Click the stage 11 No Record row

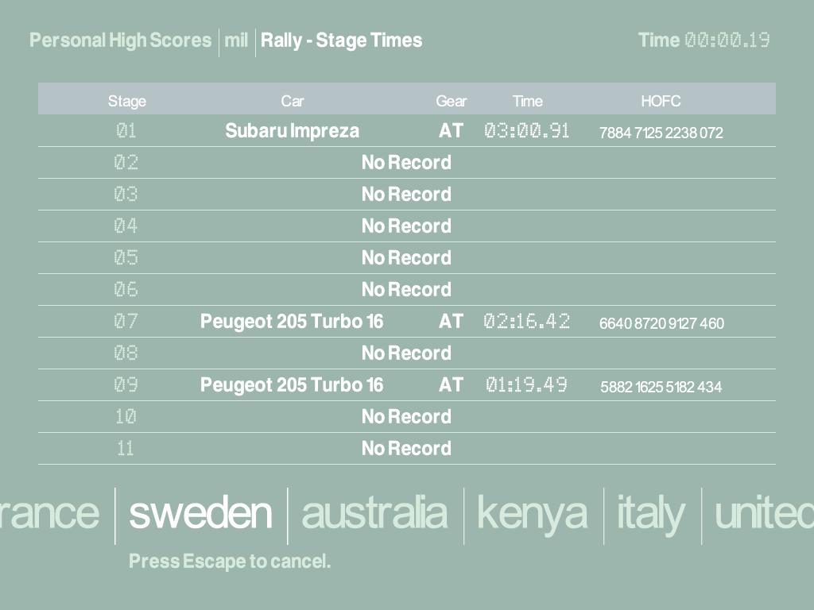pos(406,449)
